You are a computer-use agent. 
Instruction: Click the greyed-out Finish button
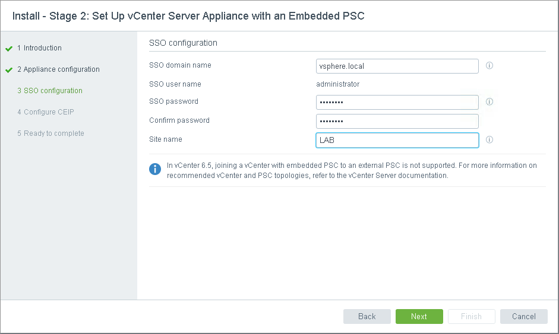pos(471,317)
